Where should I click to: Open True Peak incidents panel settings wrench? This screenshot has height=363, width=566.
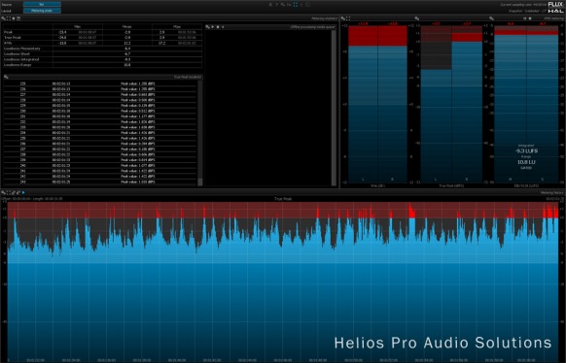[x=6, y=77]
